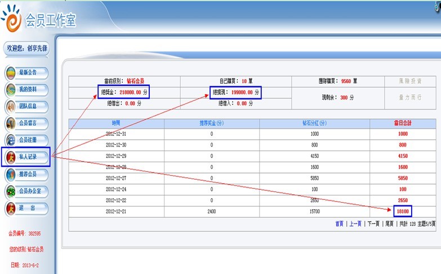441x274 pixels.
Task: Click the black 钻石分红 value 1600
Action: (x=314, y=167)
